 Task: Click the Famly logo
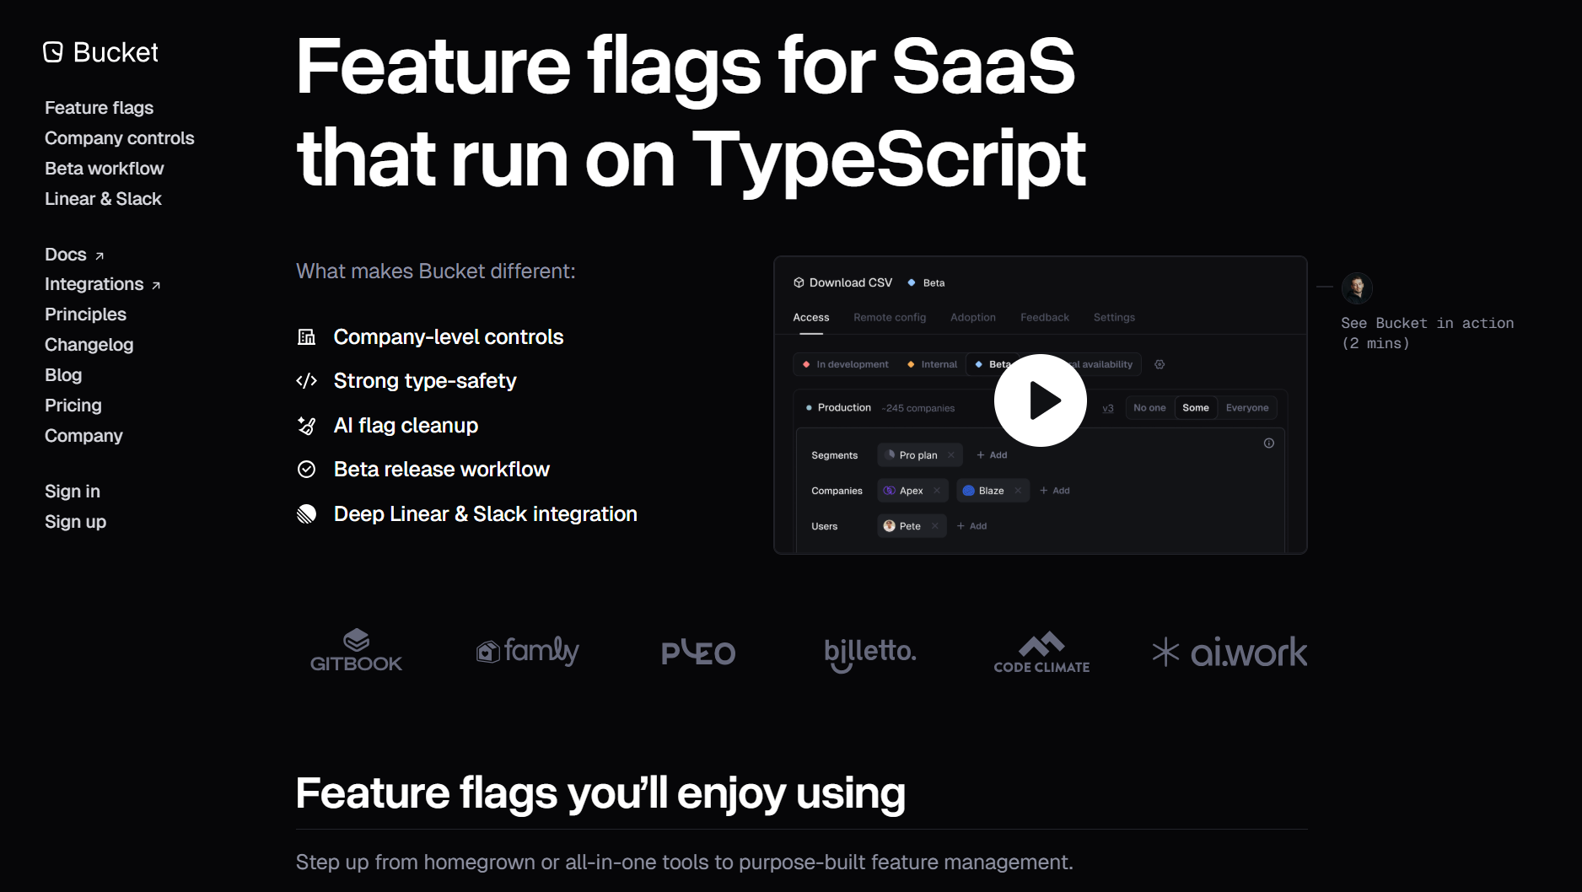coord(527,651)
